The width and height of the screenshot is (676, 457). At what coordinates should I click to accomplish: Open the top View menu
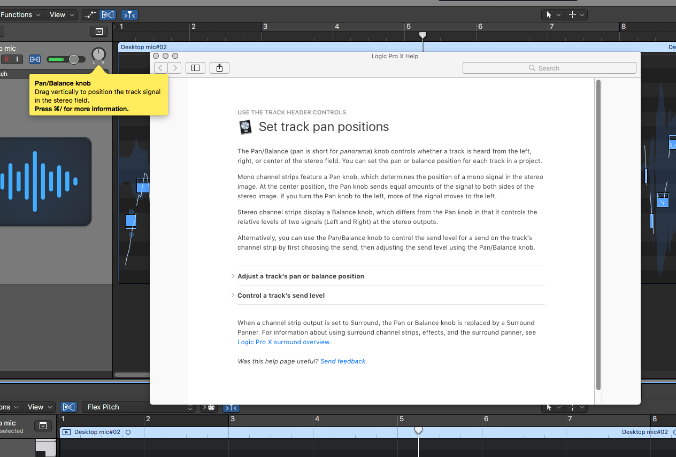pyautogui.click(x=62, y=15)
